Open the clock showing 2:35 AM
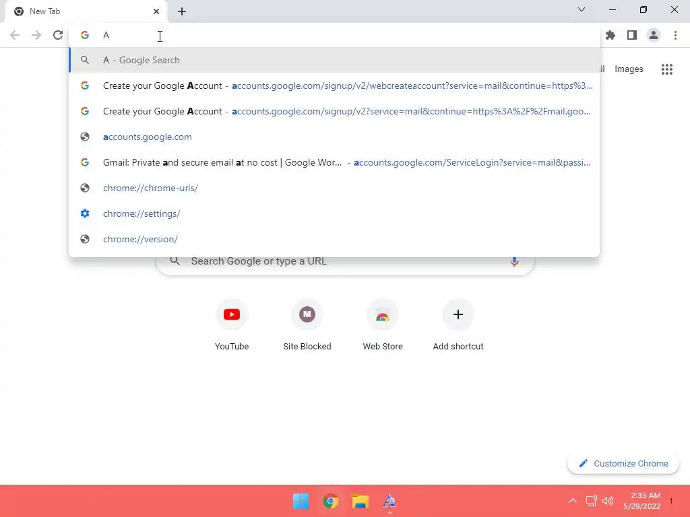Image resolution: width=690 pixels, height=517 pixels. (641, 501)
